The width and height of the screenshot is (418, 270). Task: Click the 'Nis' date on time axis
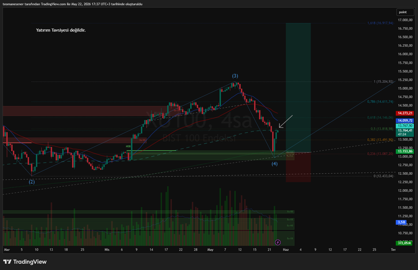[107, 250]
